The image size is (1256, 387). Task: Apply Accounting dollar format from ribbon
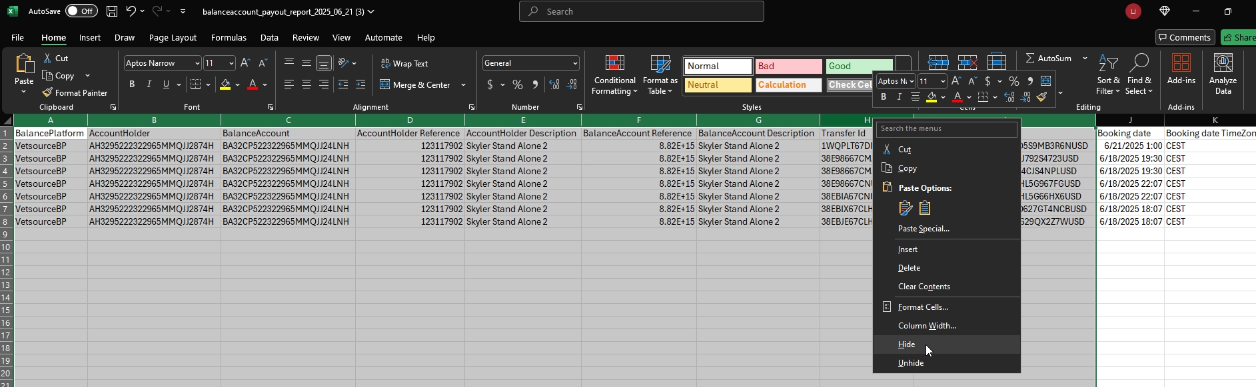tap(490, 84)
